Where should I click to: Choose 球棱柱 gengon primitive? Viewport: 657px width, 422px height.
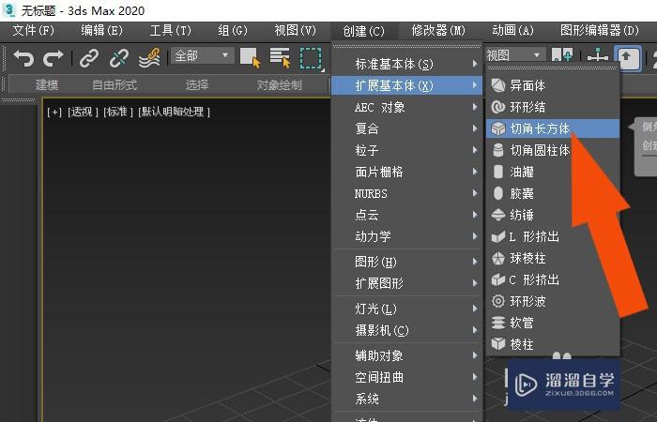553,258
